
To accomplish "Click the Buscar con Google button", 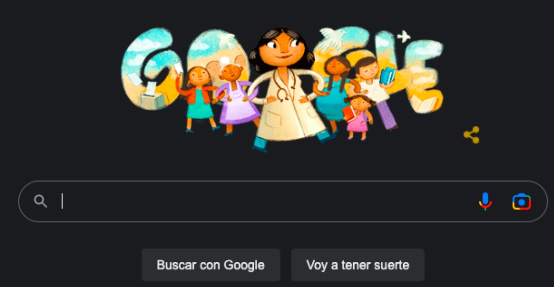I will pyautogui.click(x=211, y=265).
